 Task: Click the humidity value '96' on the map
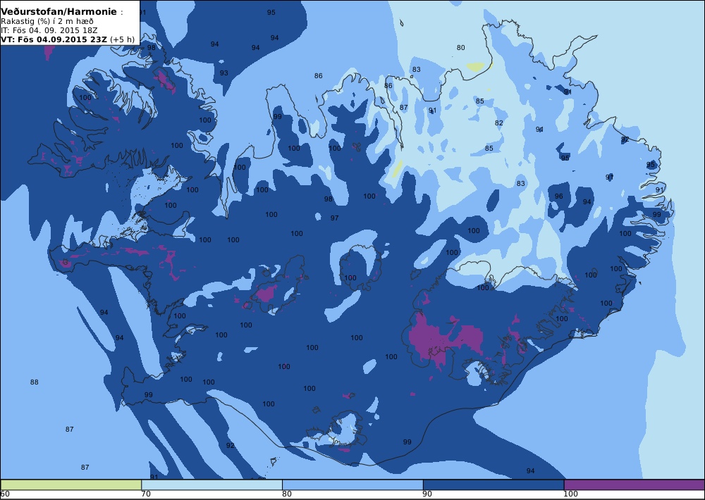[558, 196]
